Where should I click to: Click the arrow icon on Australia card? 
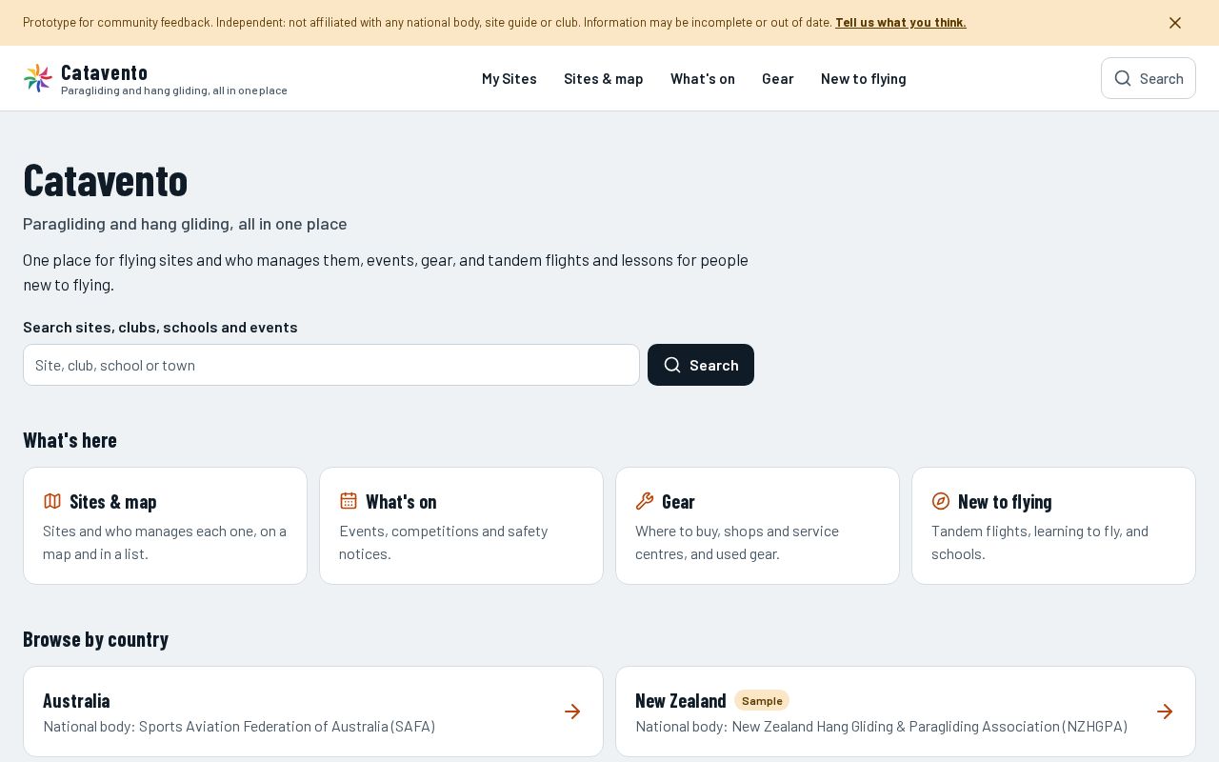coord(572,712)
